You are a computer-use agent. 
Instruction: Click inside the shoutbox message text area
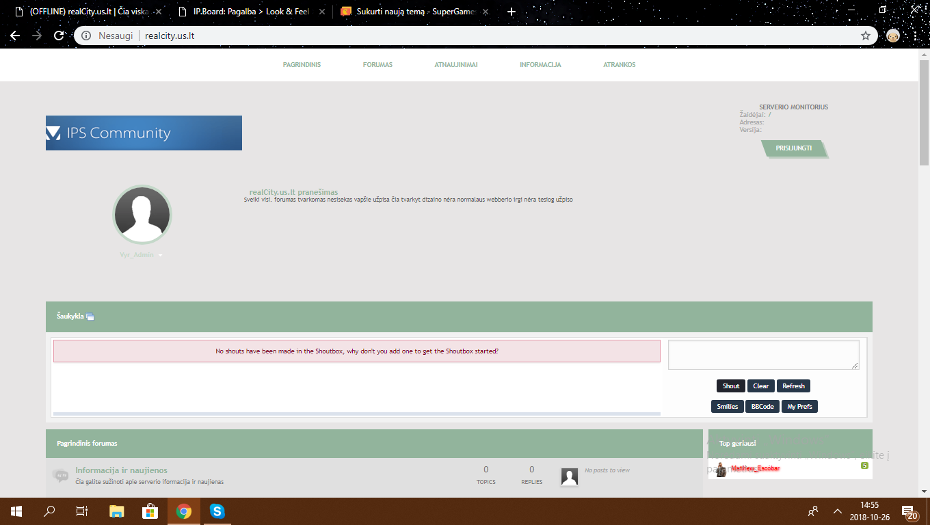(x=763, y=355)
